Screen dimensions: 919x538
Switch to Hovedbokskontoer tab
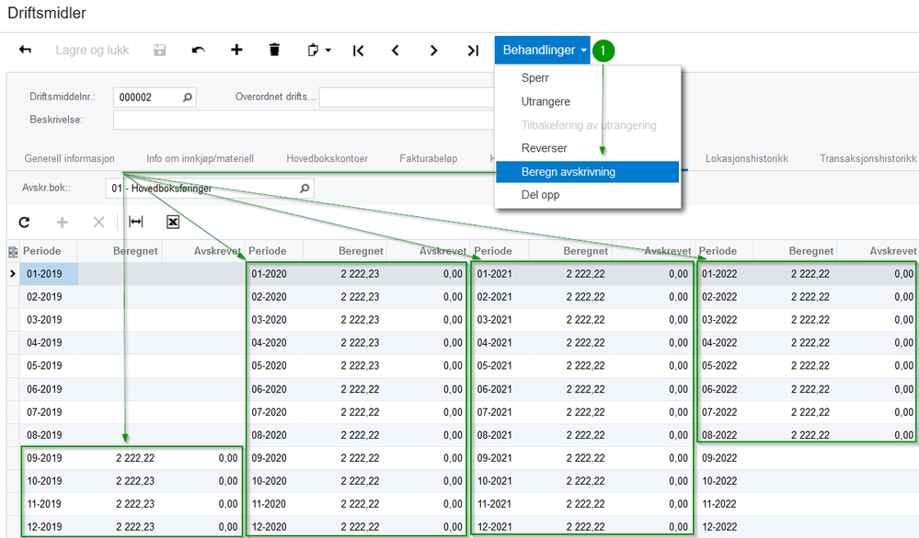(327, 159)
